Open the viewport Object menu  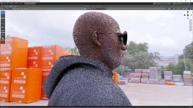pos(26,9)
